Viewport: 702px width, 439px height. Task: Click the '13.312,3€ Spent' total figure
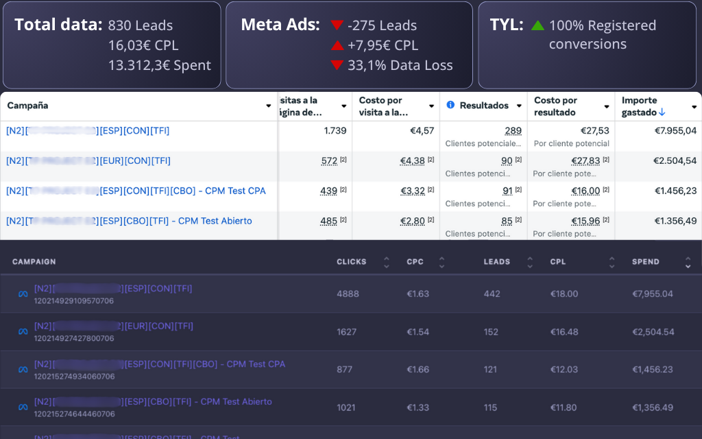pos(159,65)
